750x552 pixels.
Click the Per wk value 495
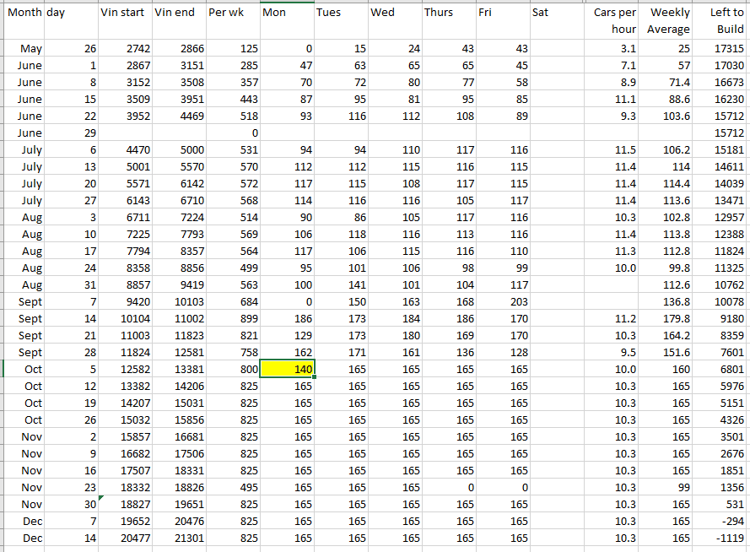point(233,487)
